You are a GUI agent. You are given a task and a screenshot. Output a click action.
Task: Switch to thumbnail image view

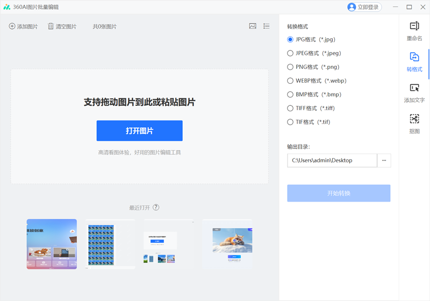(x=253, y=26)
